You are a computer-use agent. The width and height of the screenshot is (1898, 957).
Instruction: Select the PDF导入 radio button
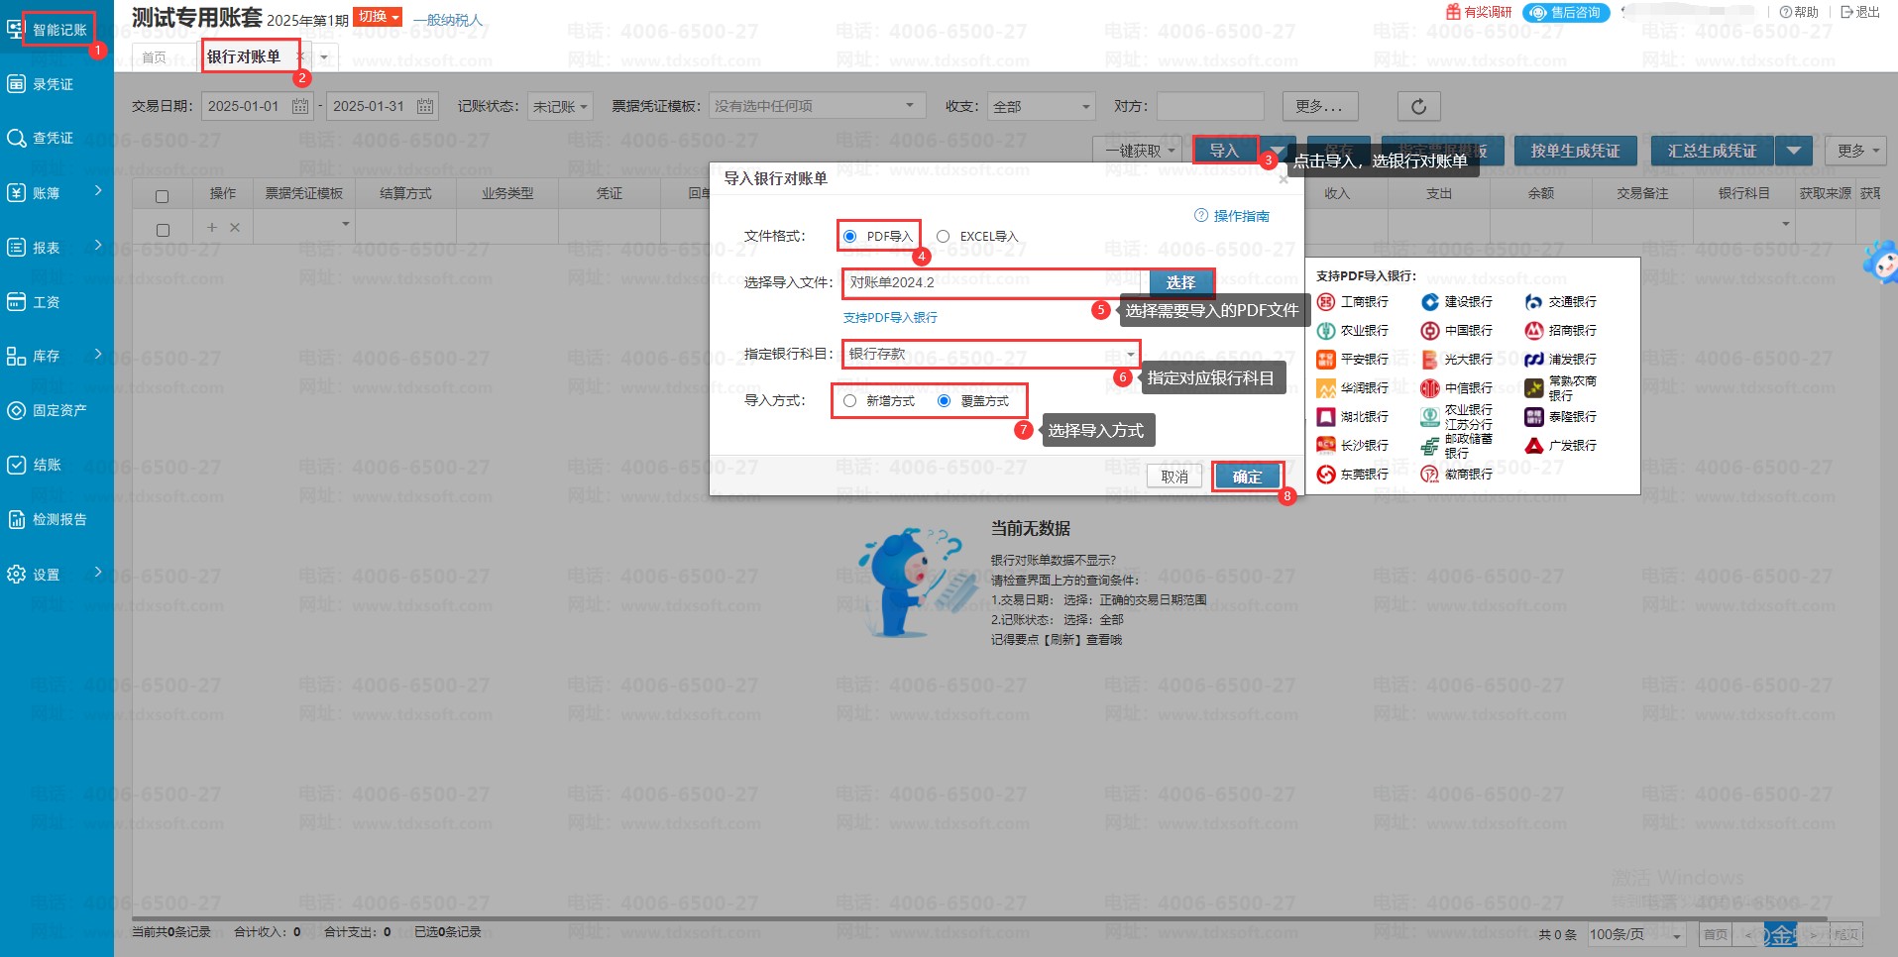(x=850, y=237)
